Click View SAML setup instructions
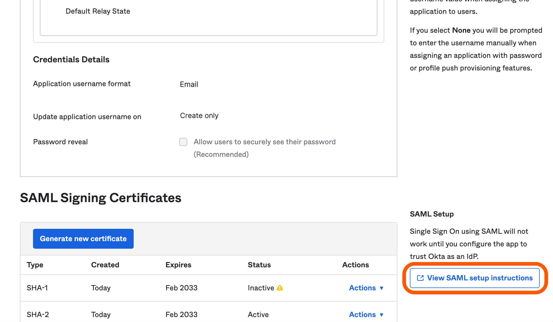 (x=474, y=278)
